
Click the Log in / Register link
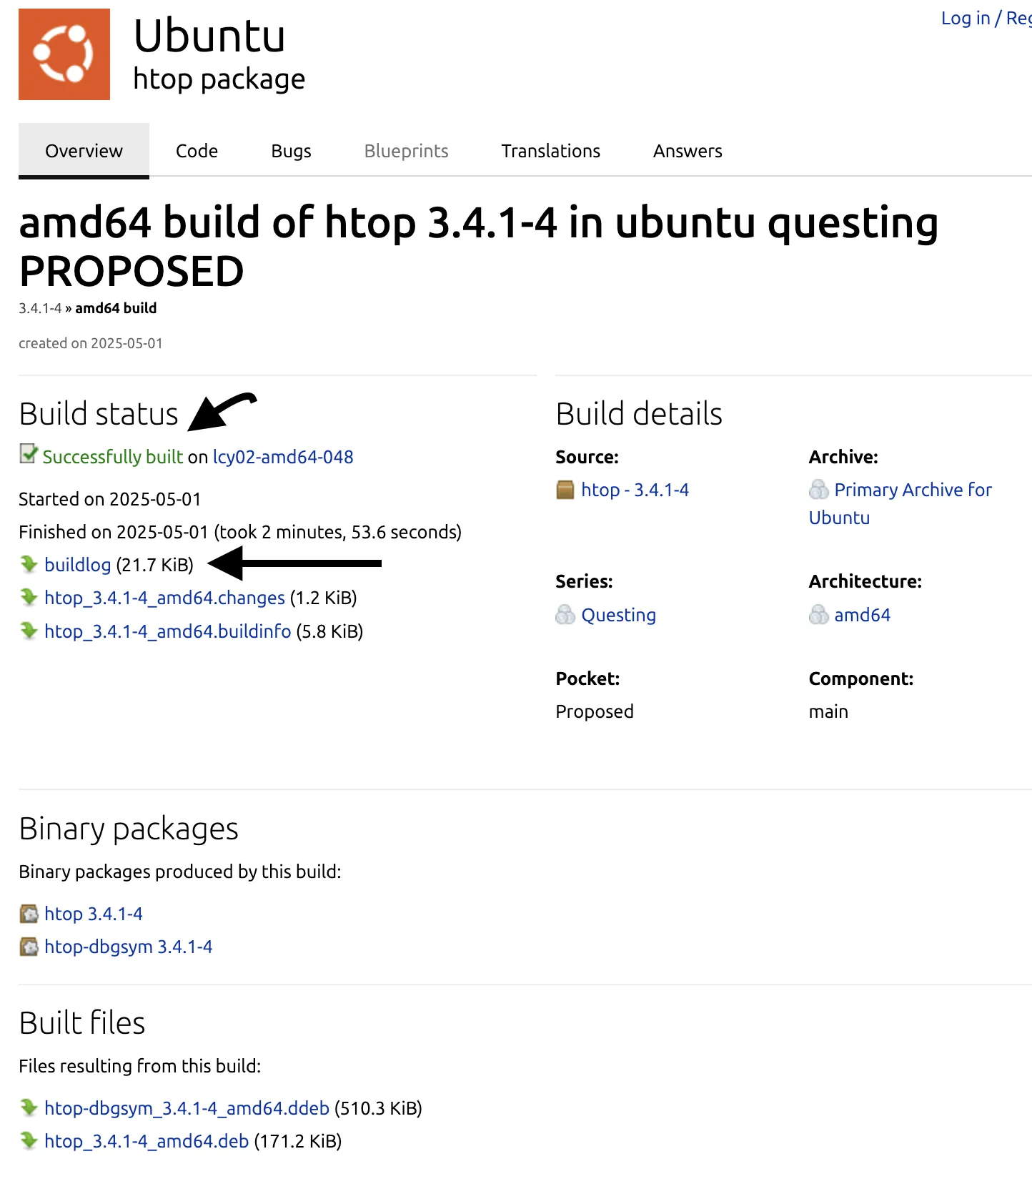pos(986,19)
